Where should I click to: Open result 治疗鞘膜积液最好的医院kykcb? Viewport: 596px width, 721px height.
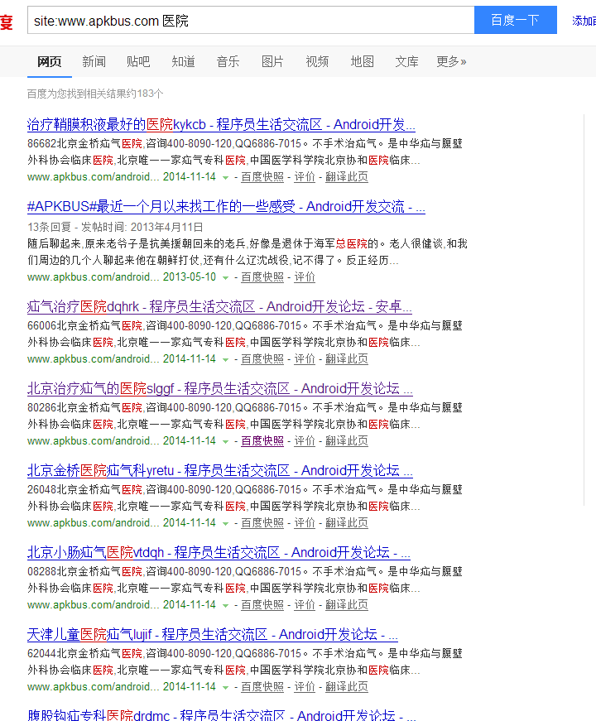[221, 125]
